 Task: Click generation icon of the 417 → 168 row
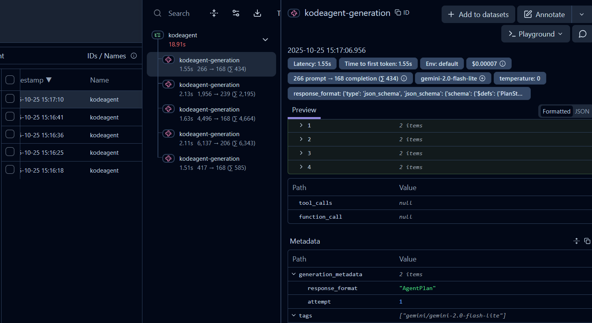(168, 159)
